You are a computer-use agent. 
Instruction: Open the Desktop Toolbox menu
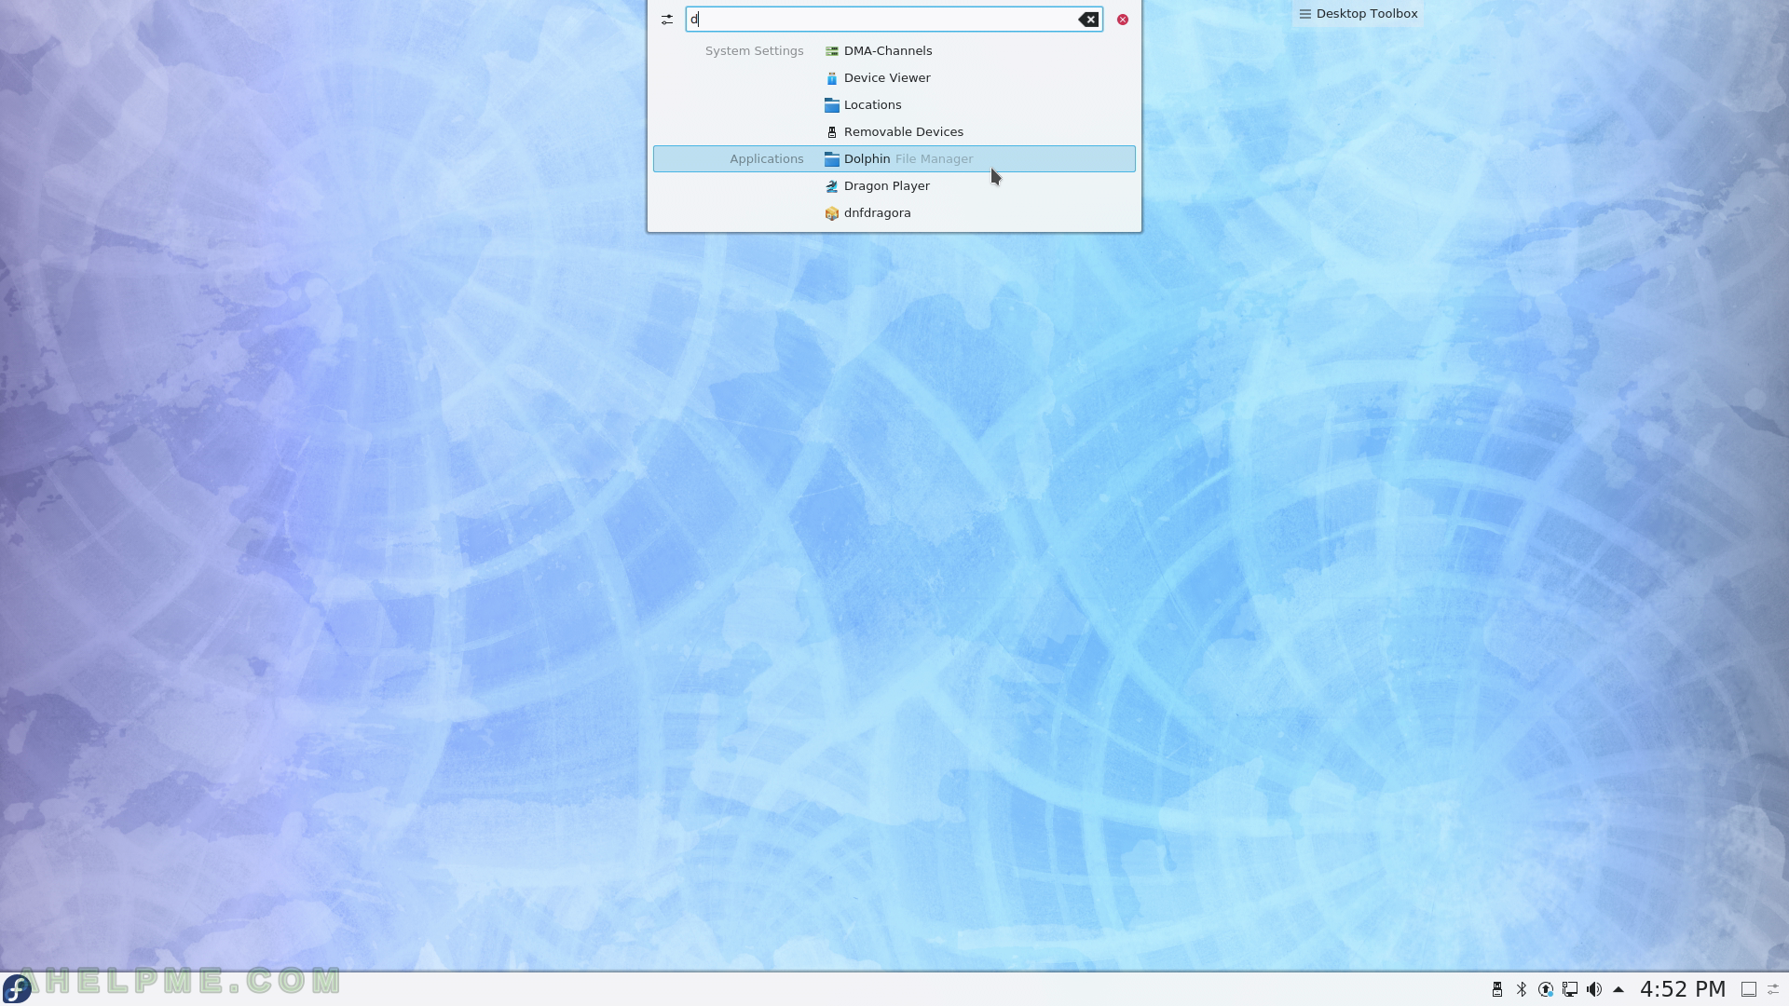click(1359, 14)
